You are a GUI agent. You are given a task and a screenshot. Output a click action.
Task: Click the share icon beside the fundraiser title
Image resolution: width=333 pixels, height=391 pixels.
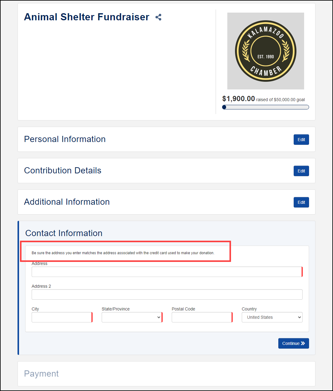(159, 17)
